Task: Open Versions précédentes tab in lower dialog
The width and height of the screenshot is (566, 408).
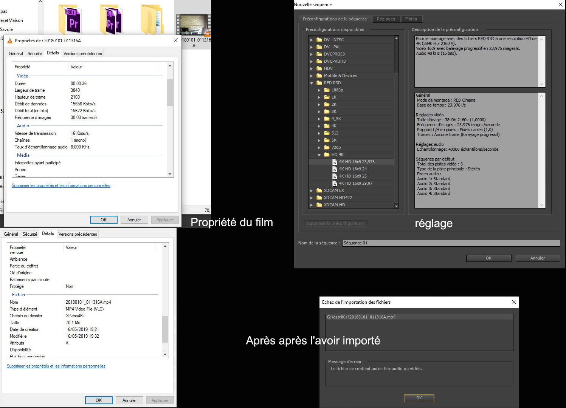Action: (78, 234)
